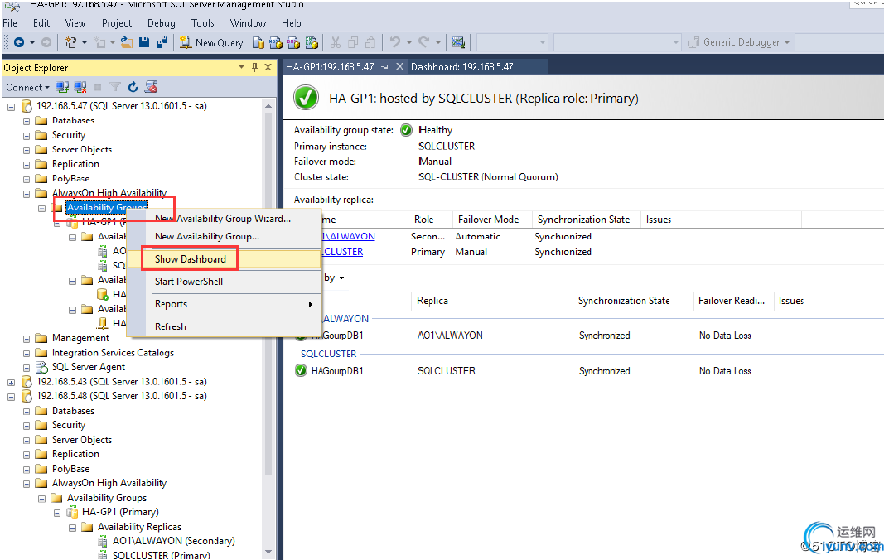Click the 192.168.5.47 server icon
889x560 pixels.
tap(27, 106)
